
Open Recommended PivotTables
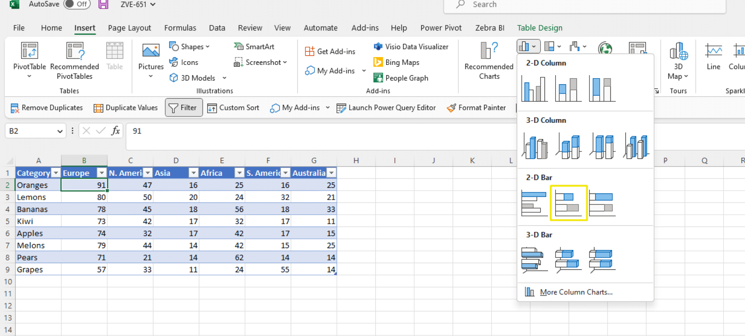(75, 60)
